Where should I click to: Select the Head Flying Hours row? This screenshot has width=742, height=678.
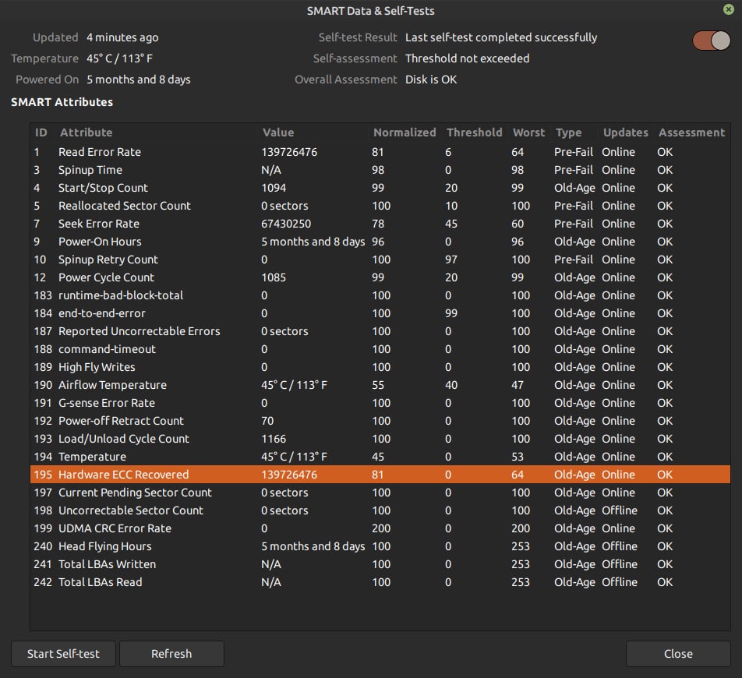pos(380,546)
